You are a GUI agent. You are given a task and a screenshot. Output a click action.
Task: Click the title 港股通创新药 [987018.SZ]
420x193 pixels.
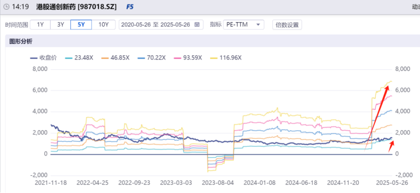pyautogui.click(x=76, y=7)
